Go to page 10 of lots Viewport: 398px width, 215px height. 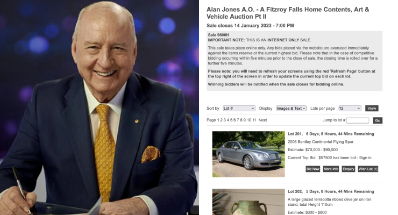[x=249, y=120]
